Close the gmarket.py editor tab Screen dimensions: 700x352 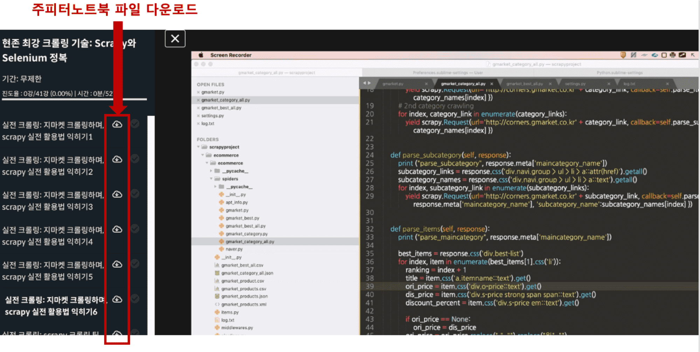(x=426, y=84)
